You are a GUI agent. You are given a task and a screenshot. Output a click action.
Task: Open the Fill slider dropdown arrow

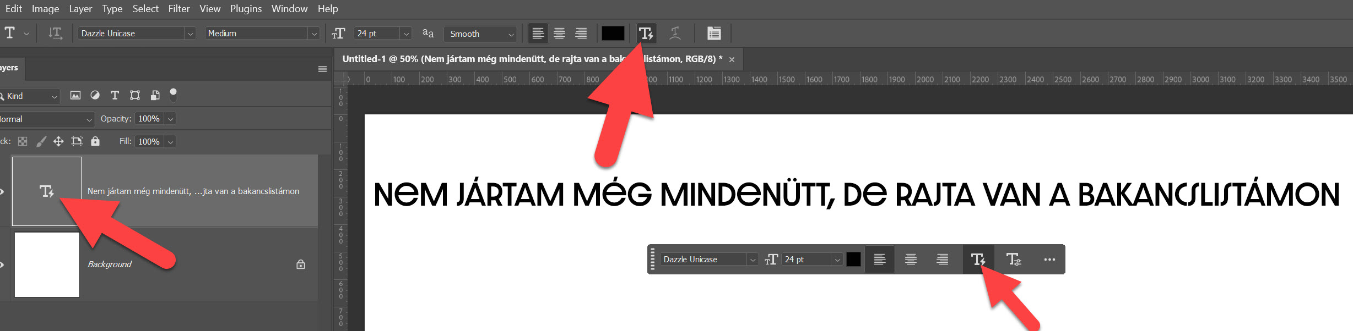(x=171, y=142)
